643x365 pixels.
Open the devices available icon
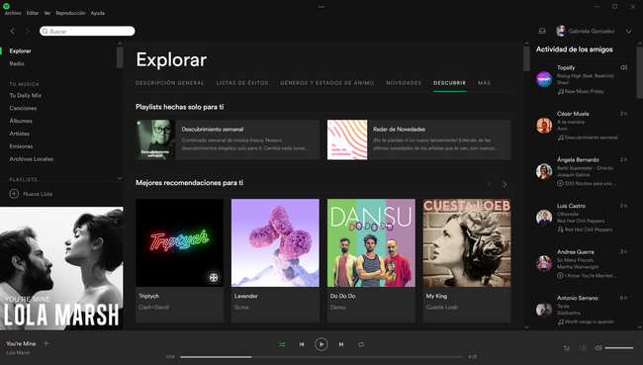coord(583,348)
